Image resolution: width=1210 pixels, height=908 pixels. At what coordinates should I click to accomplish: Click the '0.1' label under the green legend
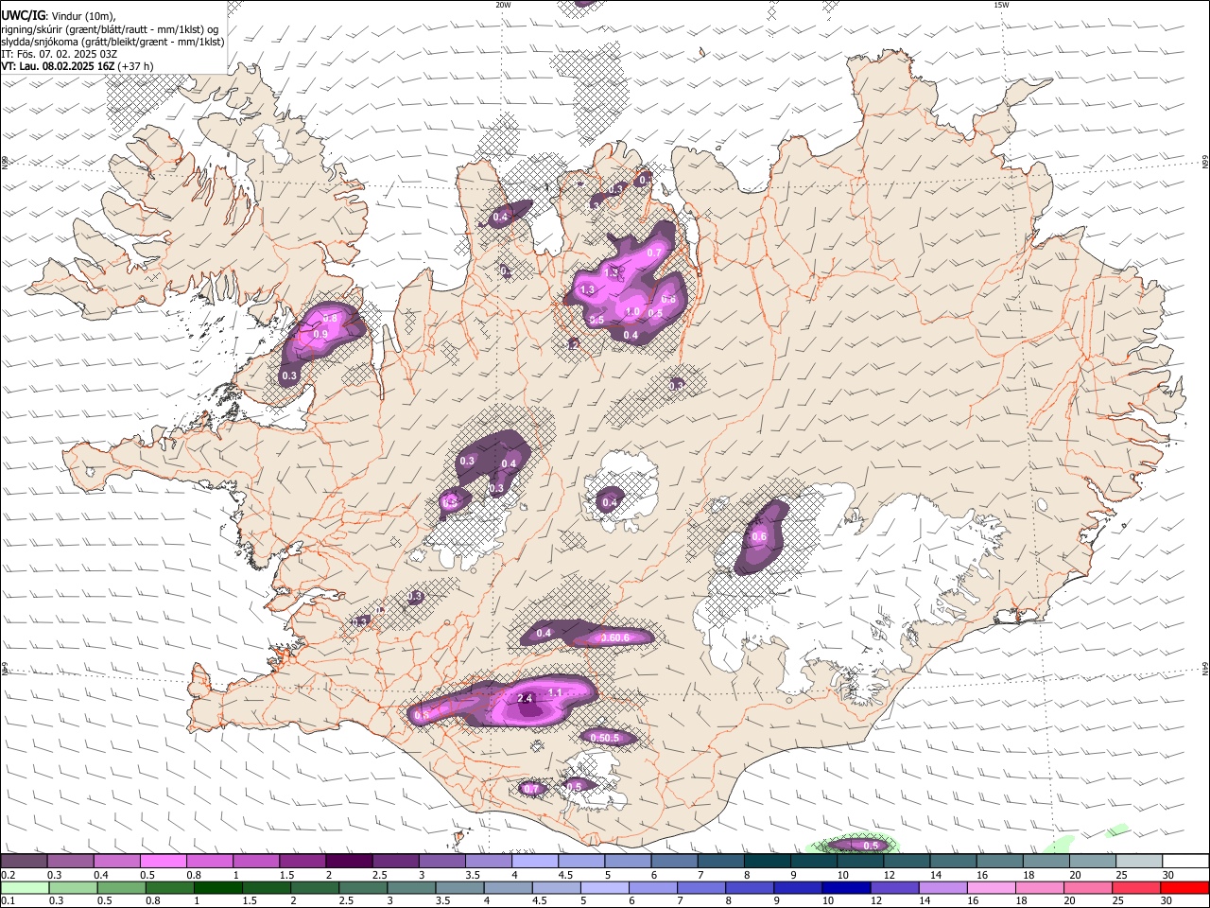8,901
